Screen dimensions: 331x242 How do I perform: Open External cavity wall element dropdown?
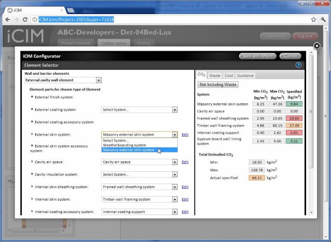point(63,80)
